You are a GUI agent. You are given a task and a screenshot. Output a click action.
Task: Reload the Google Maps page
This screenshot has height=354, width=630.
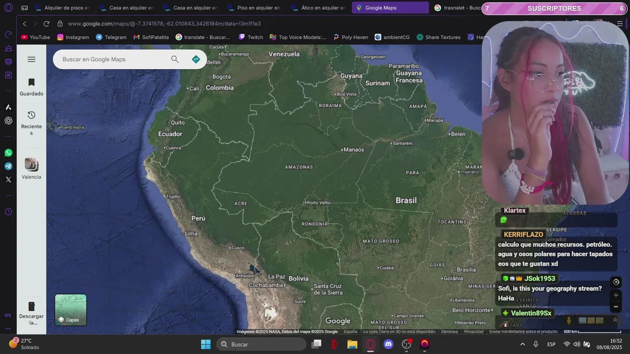(x=46, y=24)
